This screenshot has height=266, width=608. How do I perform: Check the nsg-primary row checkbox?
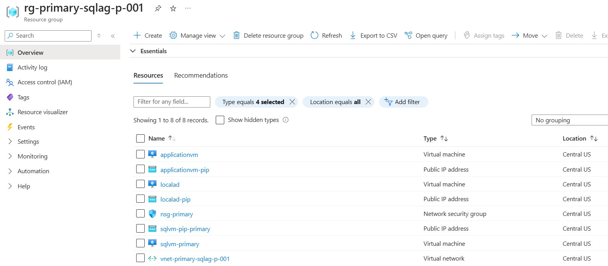pos(140,214)
